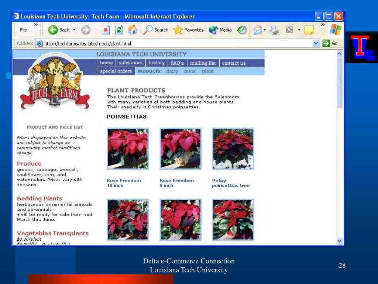Open the File menu
The image size is (378, 284).
(x=23, y=30)
